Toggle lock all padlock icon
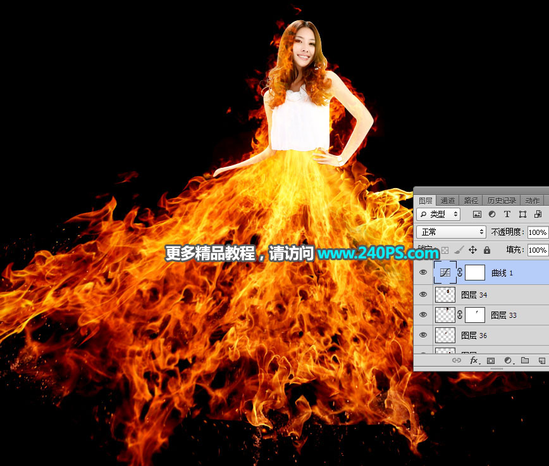This screenshot has height=466, width=549. pyautogui.click(x=486, y=250)
